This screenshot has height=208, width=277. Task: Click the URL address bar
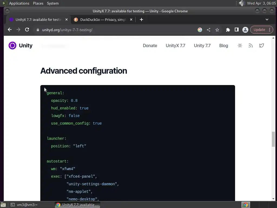(x=115, y=30)
